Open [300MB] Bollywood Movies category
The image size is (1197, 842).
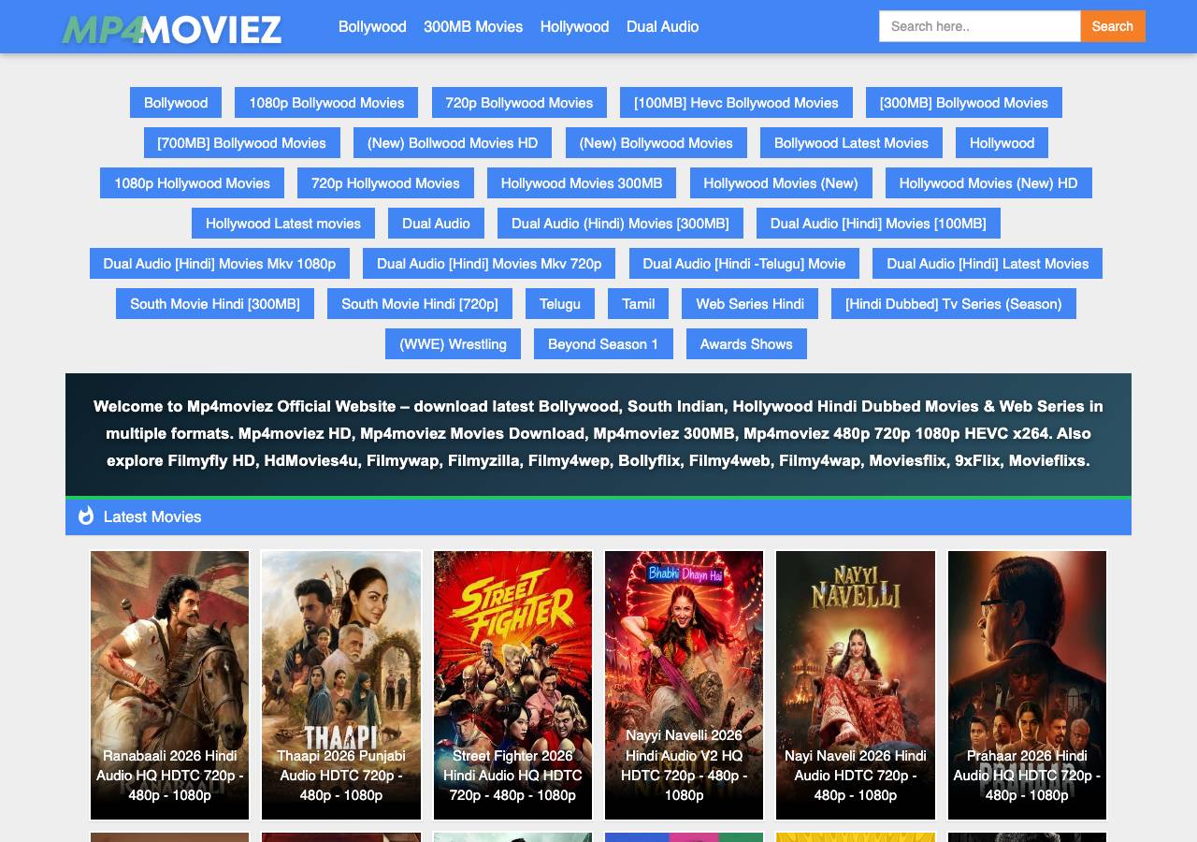964,103
